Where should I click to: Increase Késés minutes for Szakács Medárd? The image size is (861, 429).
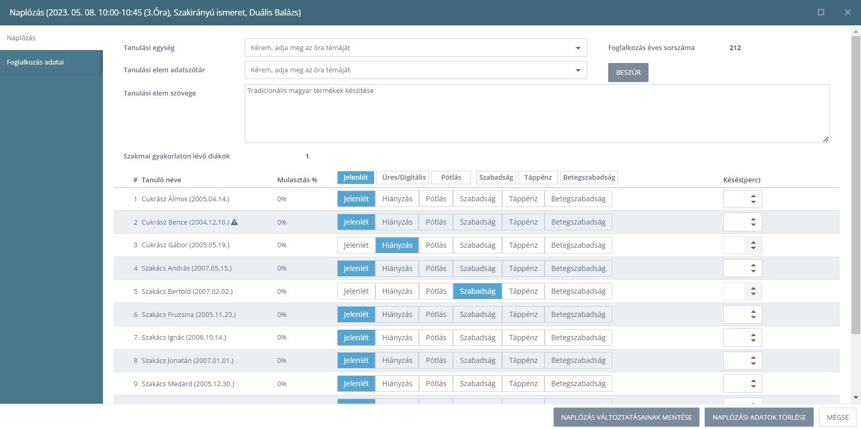tap(753, 380)
